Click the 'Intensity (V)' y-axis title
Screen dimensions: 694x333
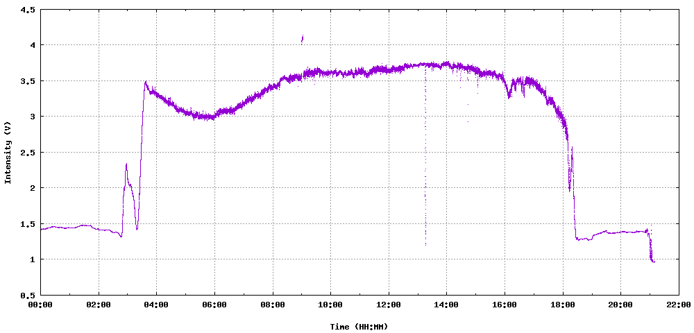click(8, 152)
